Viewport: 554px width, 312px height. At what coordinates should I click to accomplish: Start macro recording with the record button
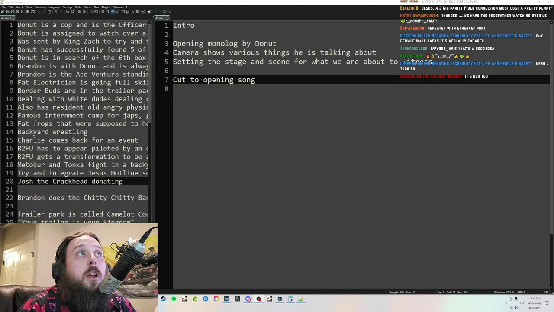(x=149, y=12)
